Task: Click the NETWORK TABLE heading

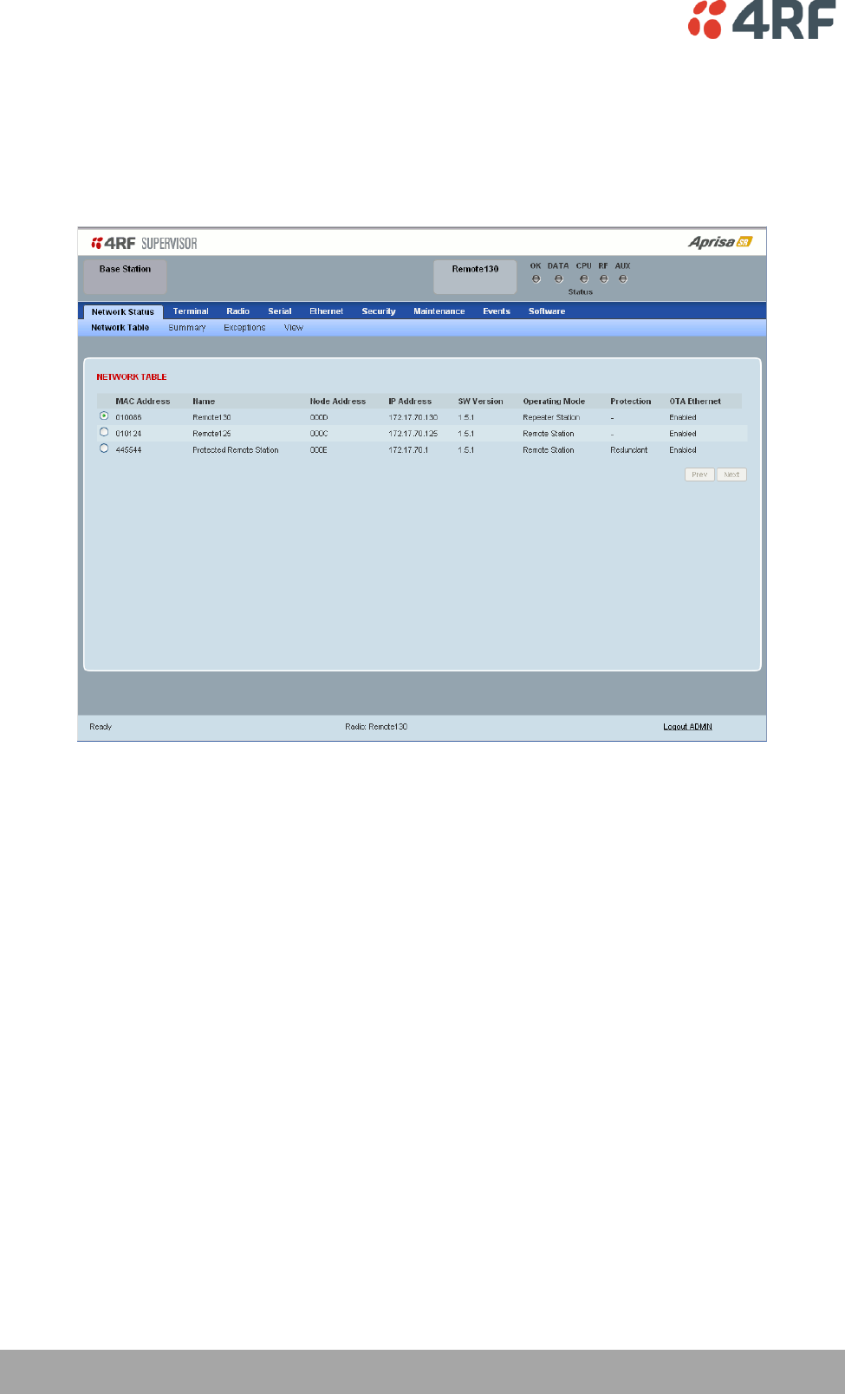Action: tap(132, 377)
